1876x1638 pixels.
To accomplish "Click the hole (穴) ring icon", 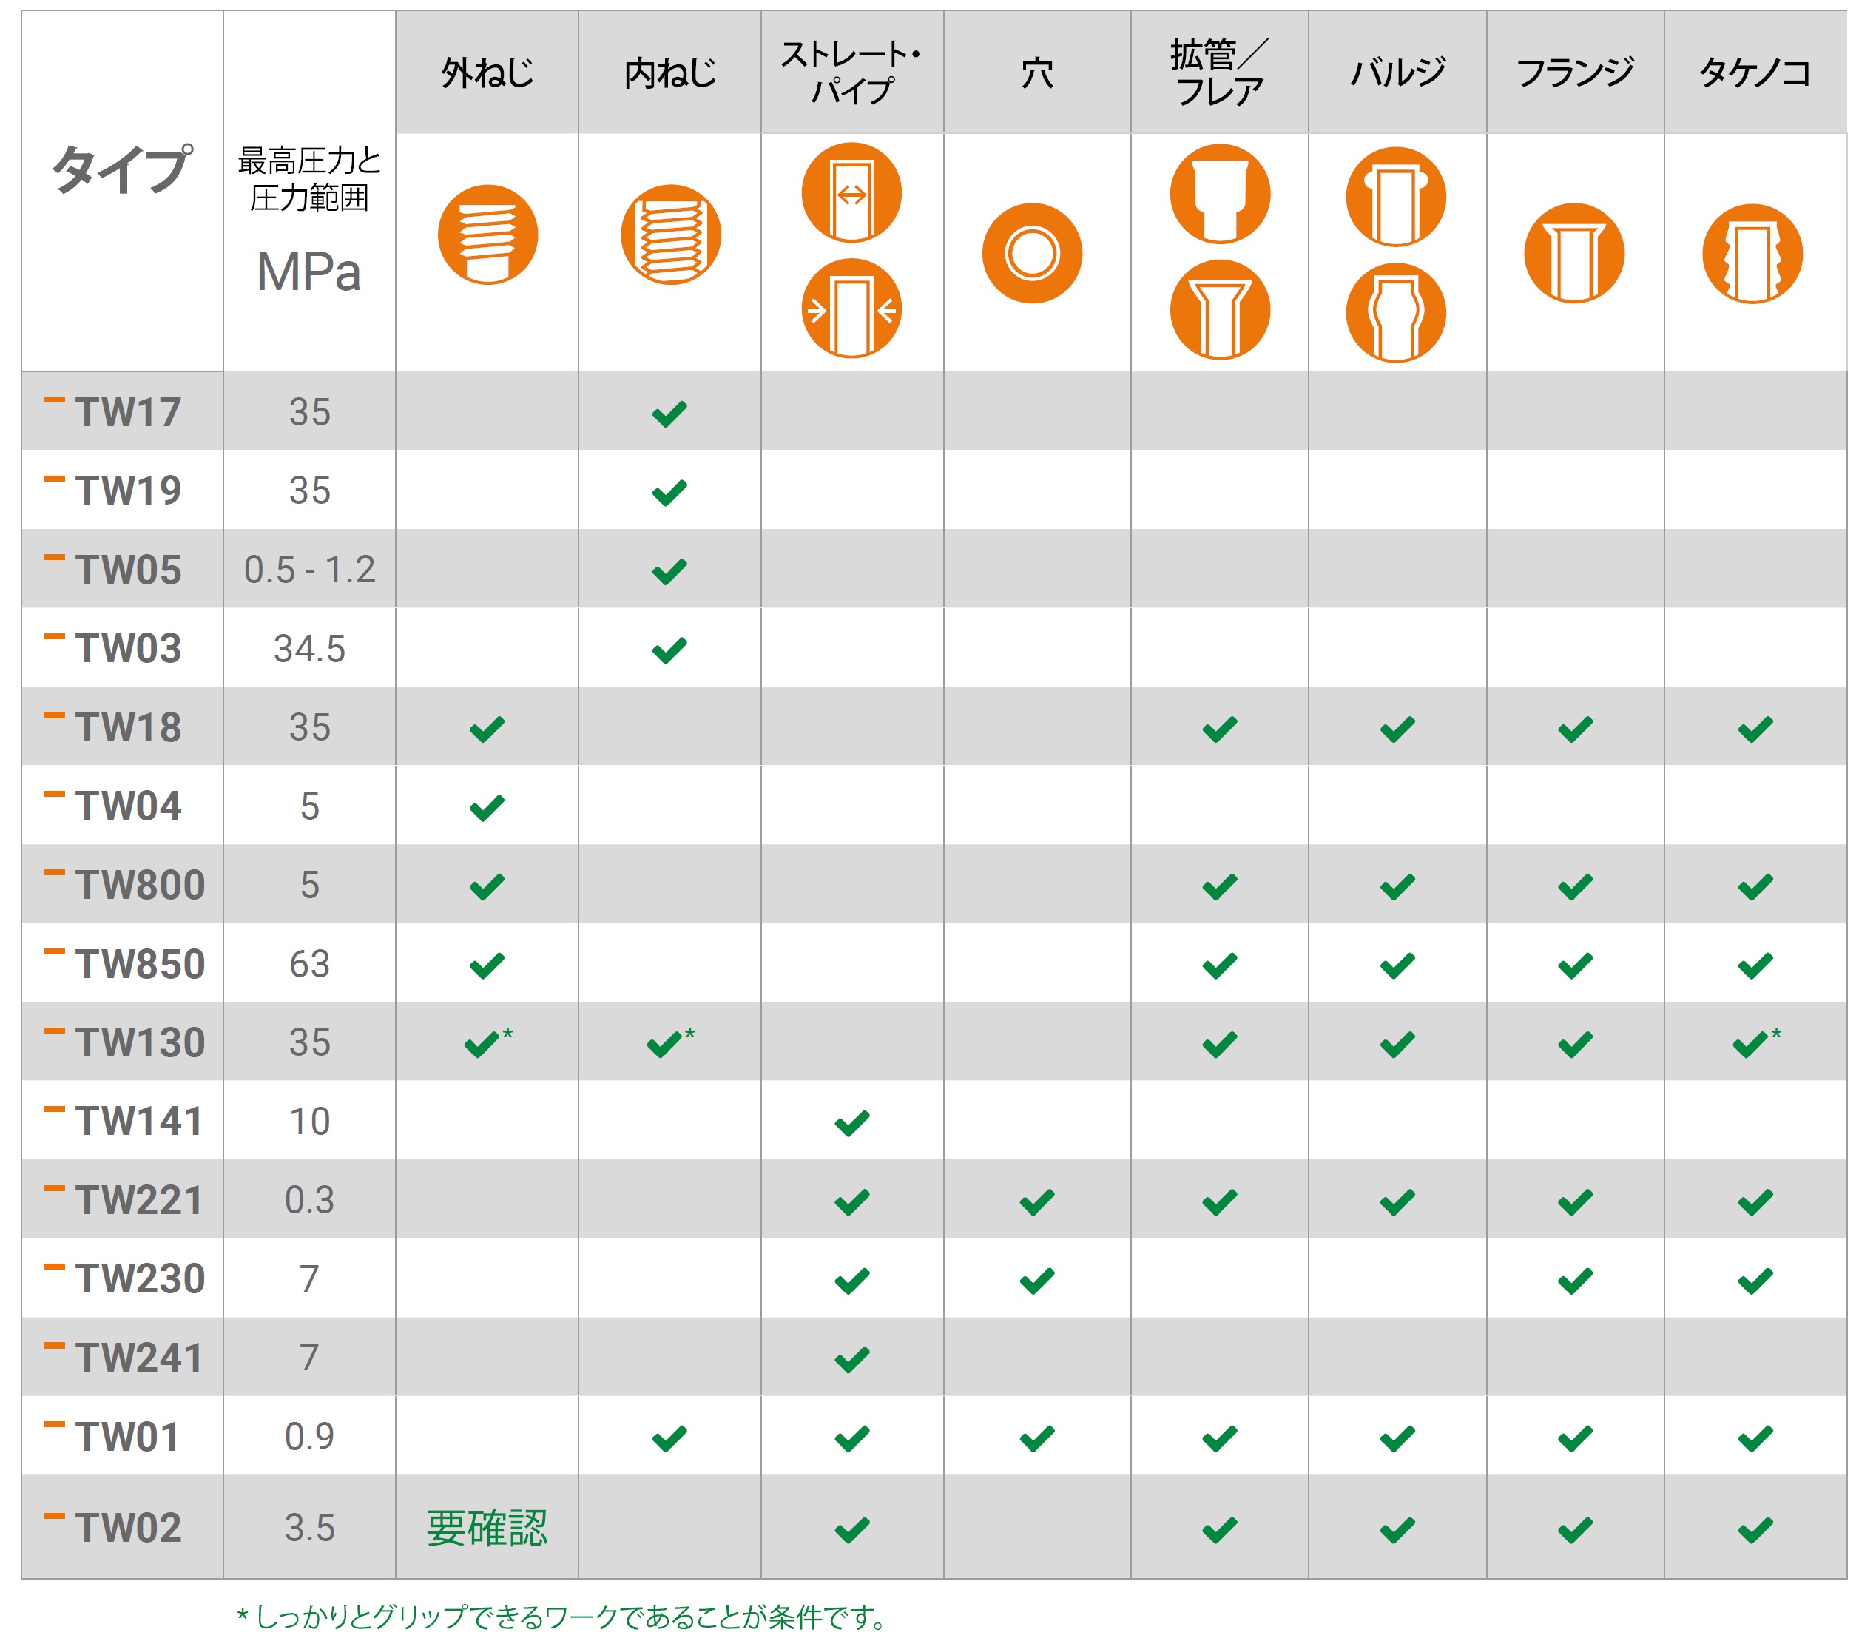I will click(1033, 253).
